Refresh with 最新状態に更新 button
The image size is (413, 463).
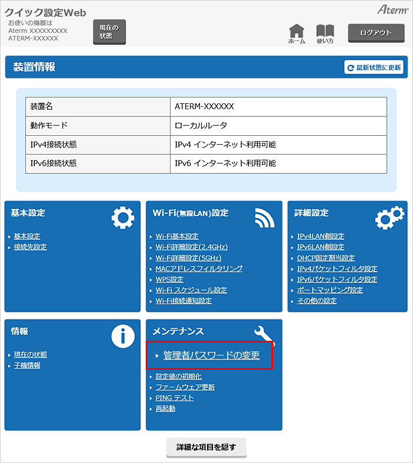pyautogui.click(x=374, y=68)
